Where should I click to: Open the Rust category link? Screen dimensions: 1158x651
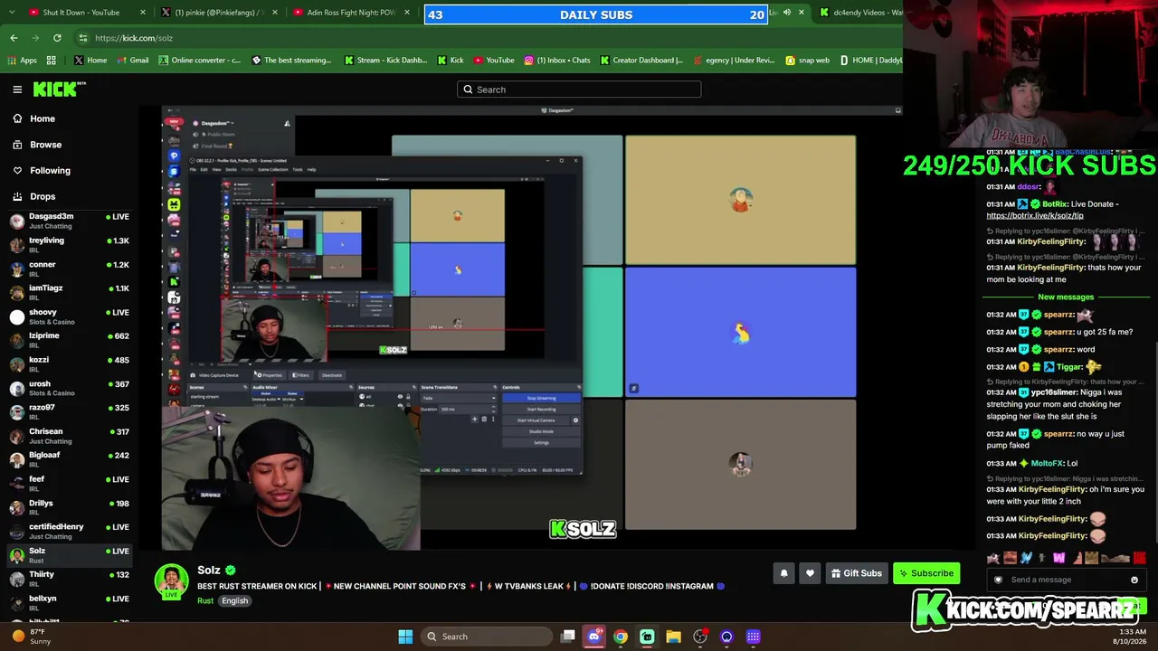205,601
